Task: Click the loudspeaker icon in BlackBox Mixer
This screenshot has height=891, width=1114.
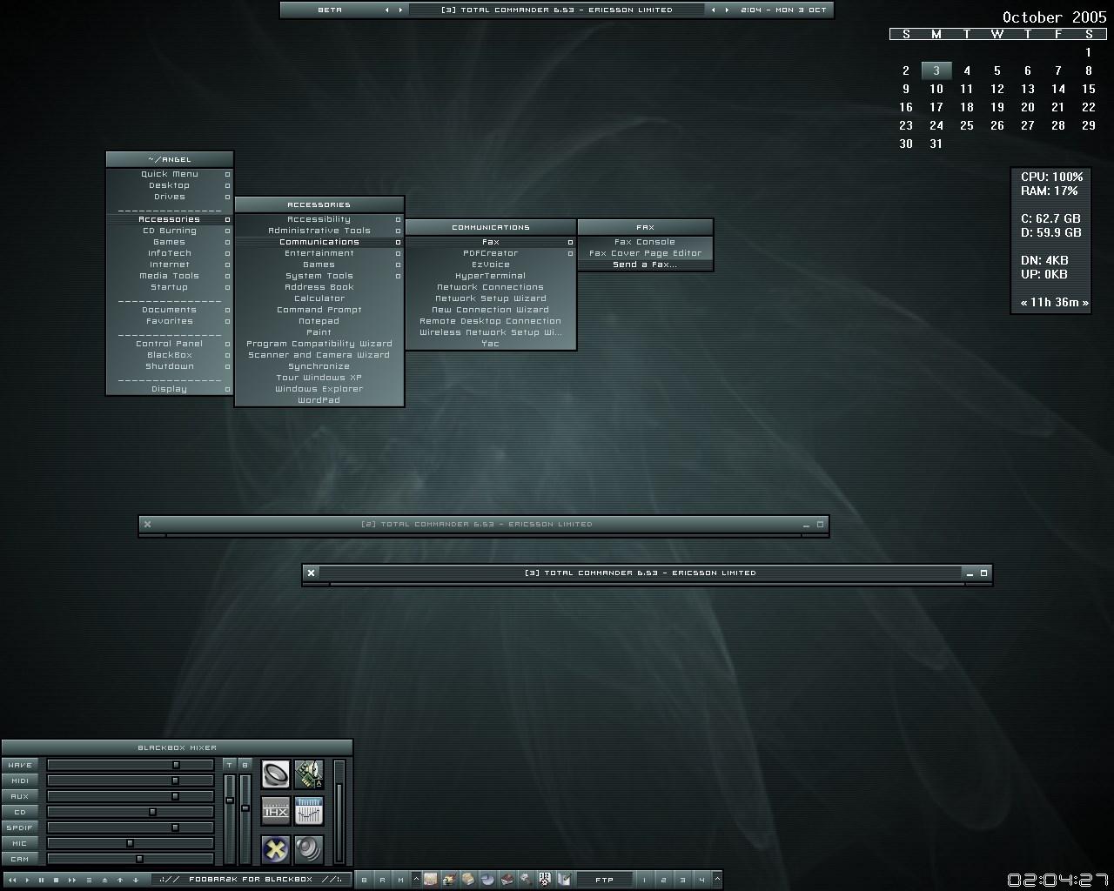Action: tap(276, 774)
